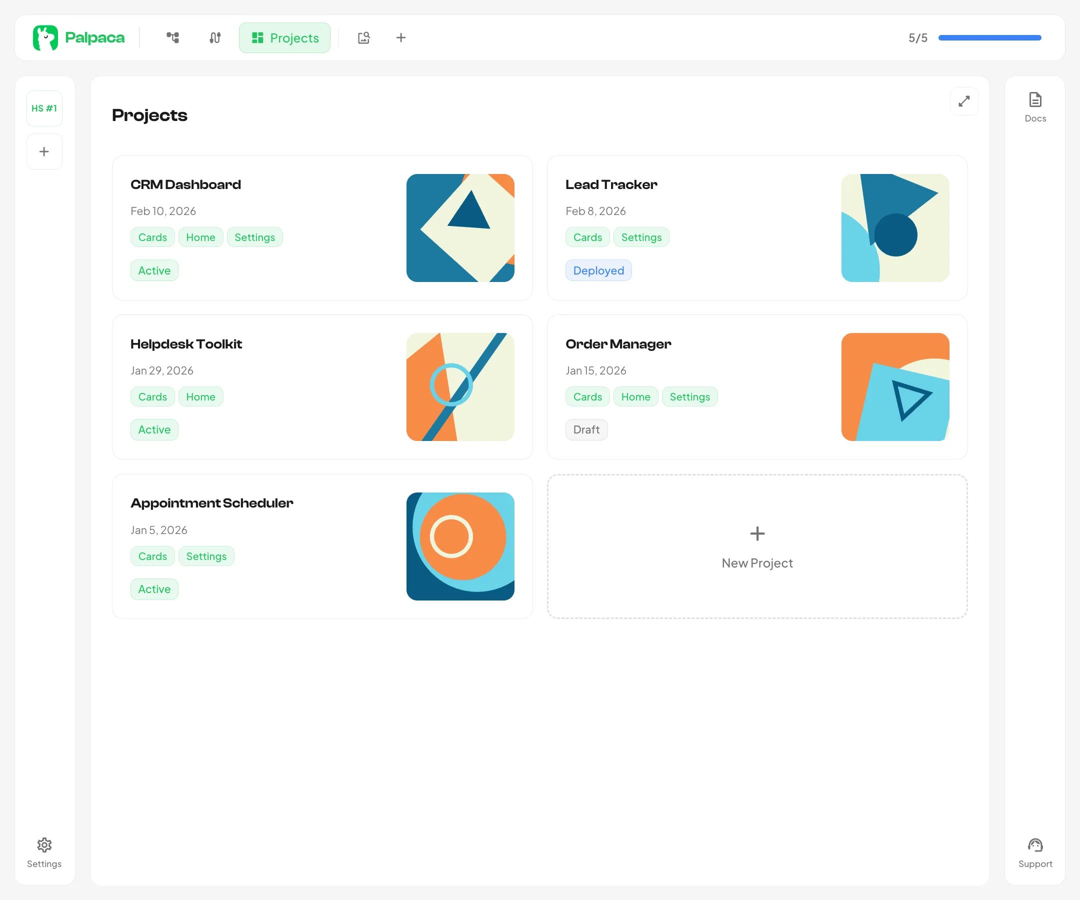The height and width of the screenshot is (900, 1080).
Task: Toggle the Active status on CRM Dashboard
Action: pos(154,270)
